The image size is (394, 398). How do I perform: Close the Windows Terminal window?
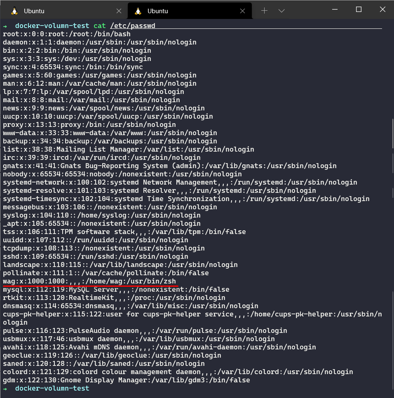click(x=382, y=9)
